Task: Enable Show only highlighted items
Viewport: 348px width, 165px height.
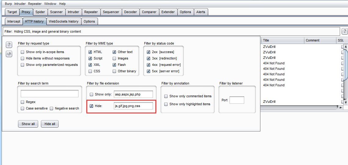Action: 166,104
